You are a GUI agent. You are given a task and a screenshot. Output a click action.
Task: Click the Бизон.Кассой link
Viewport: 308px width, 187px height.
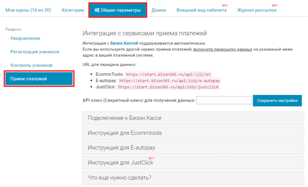(x=124, y=43)
